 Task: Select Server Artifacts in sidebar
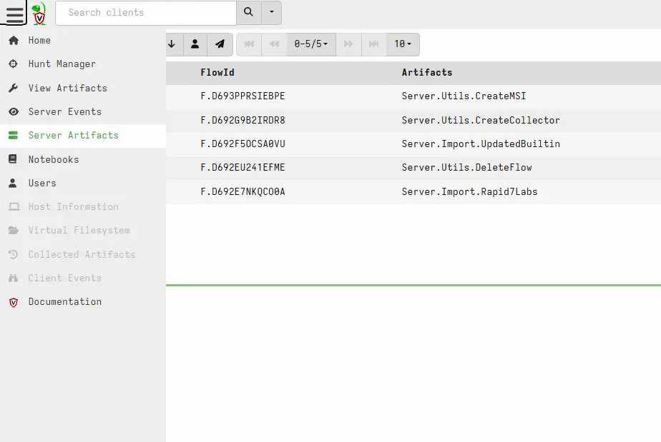tap(83, 136)
